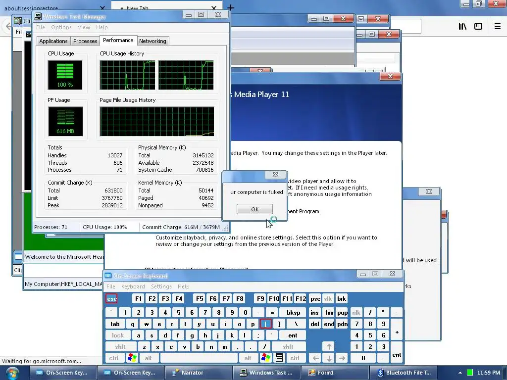The image size is (507, 380).
Task: Click the left Windows logo key
Action: (132, 358)
